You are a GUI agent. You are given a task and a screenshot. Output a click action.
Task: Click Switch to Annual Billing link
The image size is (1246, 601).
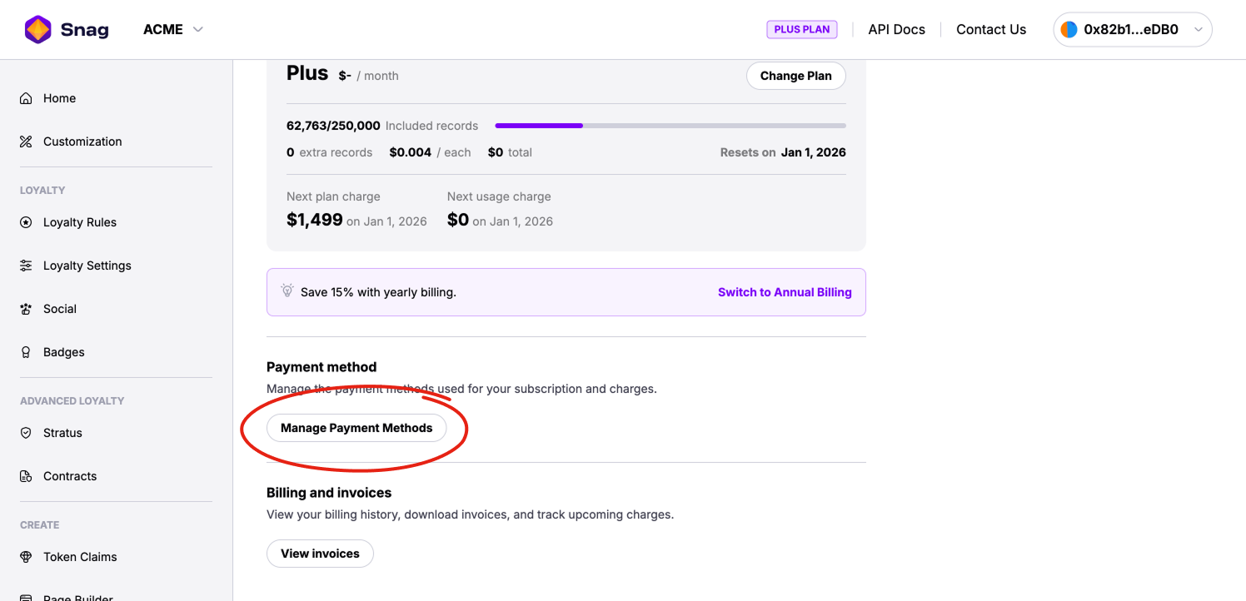[x=785, y=292]
